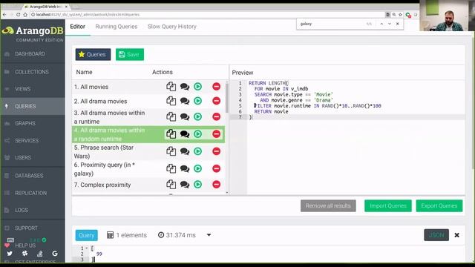Explain the random runtime query 4
475x267 pixels.
185,134
